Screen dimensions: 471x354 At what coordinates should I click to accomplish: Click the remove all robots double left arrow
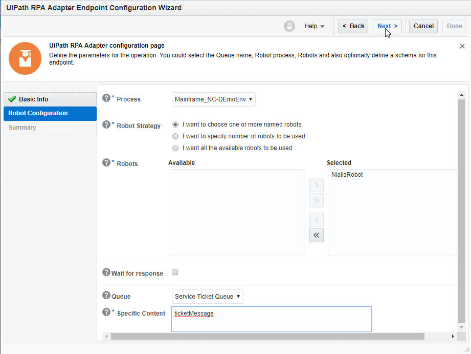[x=317, y=235]
